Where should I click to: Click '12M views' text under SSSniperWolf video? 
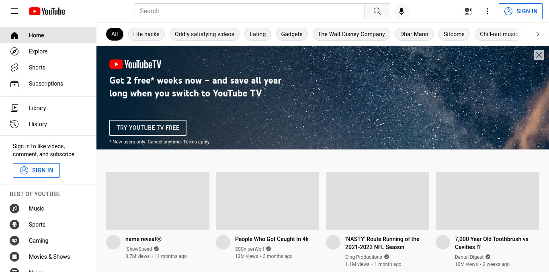click(246, 256)
